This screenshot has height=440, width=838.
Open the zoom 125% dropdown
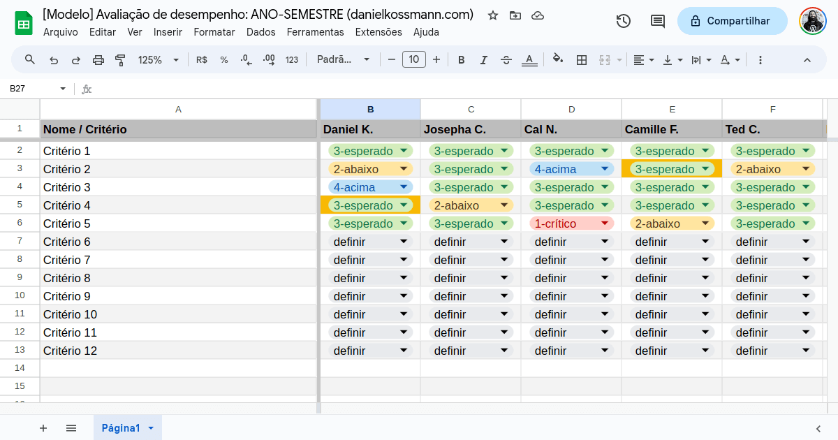pos(159,60)
